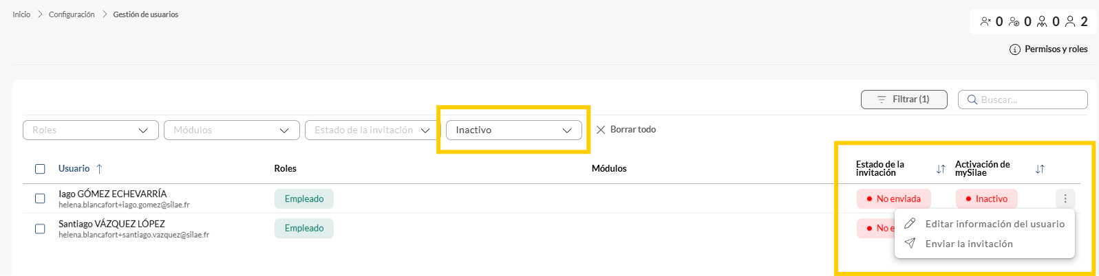
Task: Check the box for Santiago VÁZQUEZ LÓPEZ
Action: click(40, 229)
